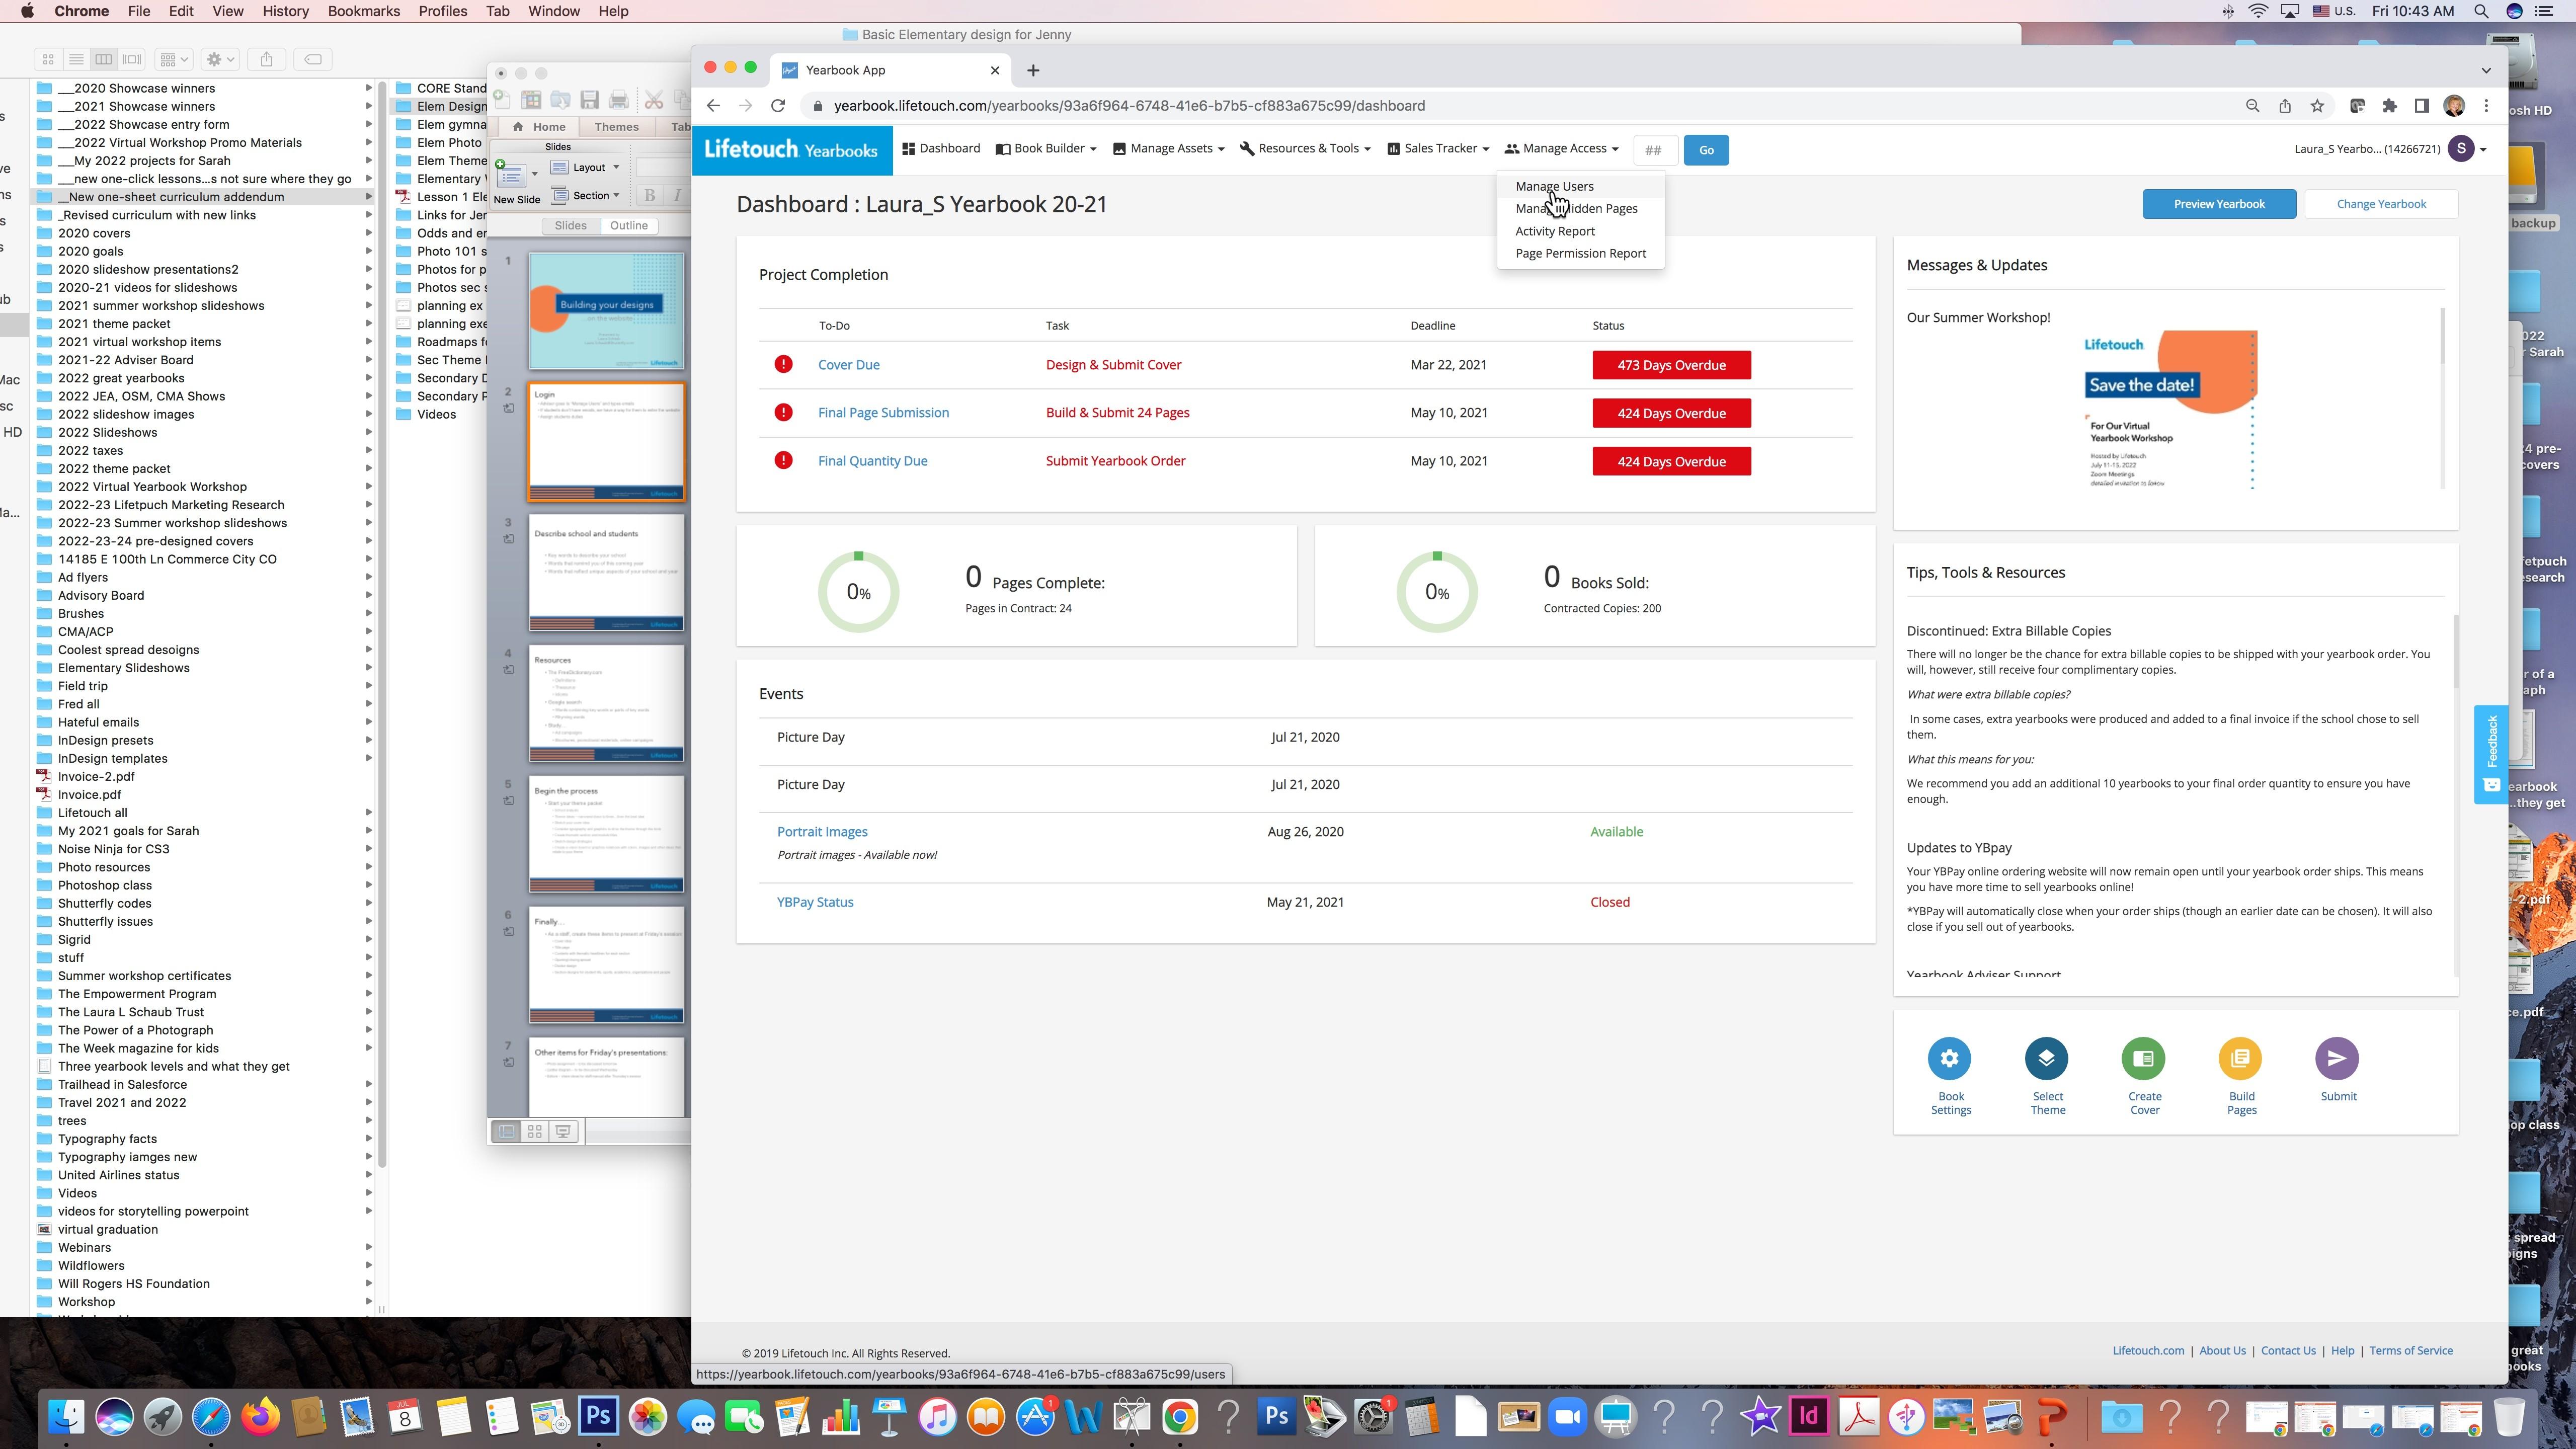Open the Dashboard nav item
The height and width of the screenshot is (1449, 2576).
click(x=941, y=148)
